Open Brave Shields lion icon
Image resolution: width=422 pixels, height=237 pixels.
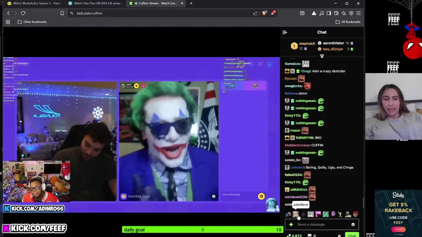pyautogui.click(x=264, y=13)
